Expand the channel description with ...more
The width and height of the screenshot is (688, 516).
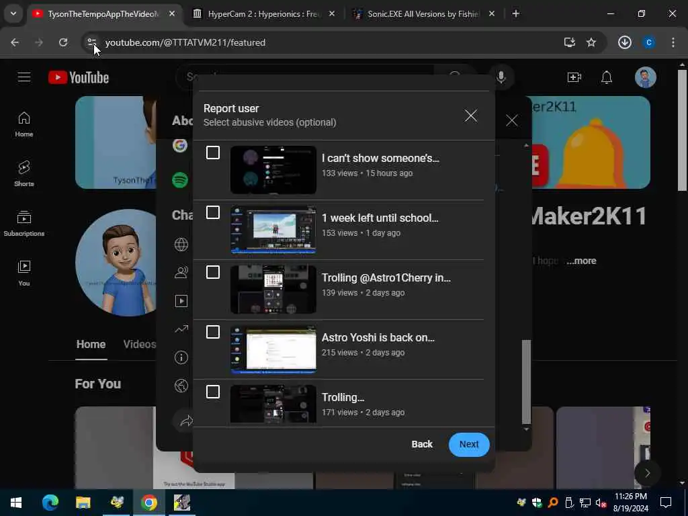[581, 261]
